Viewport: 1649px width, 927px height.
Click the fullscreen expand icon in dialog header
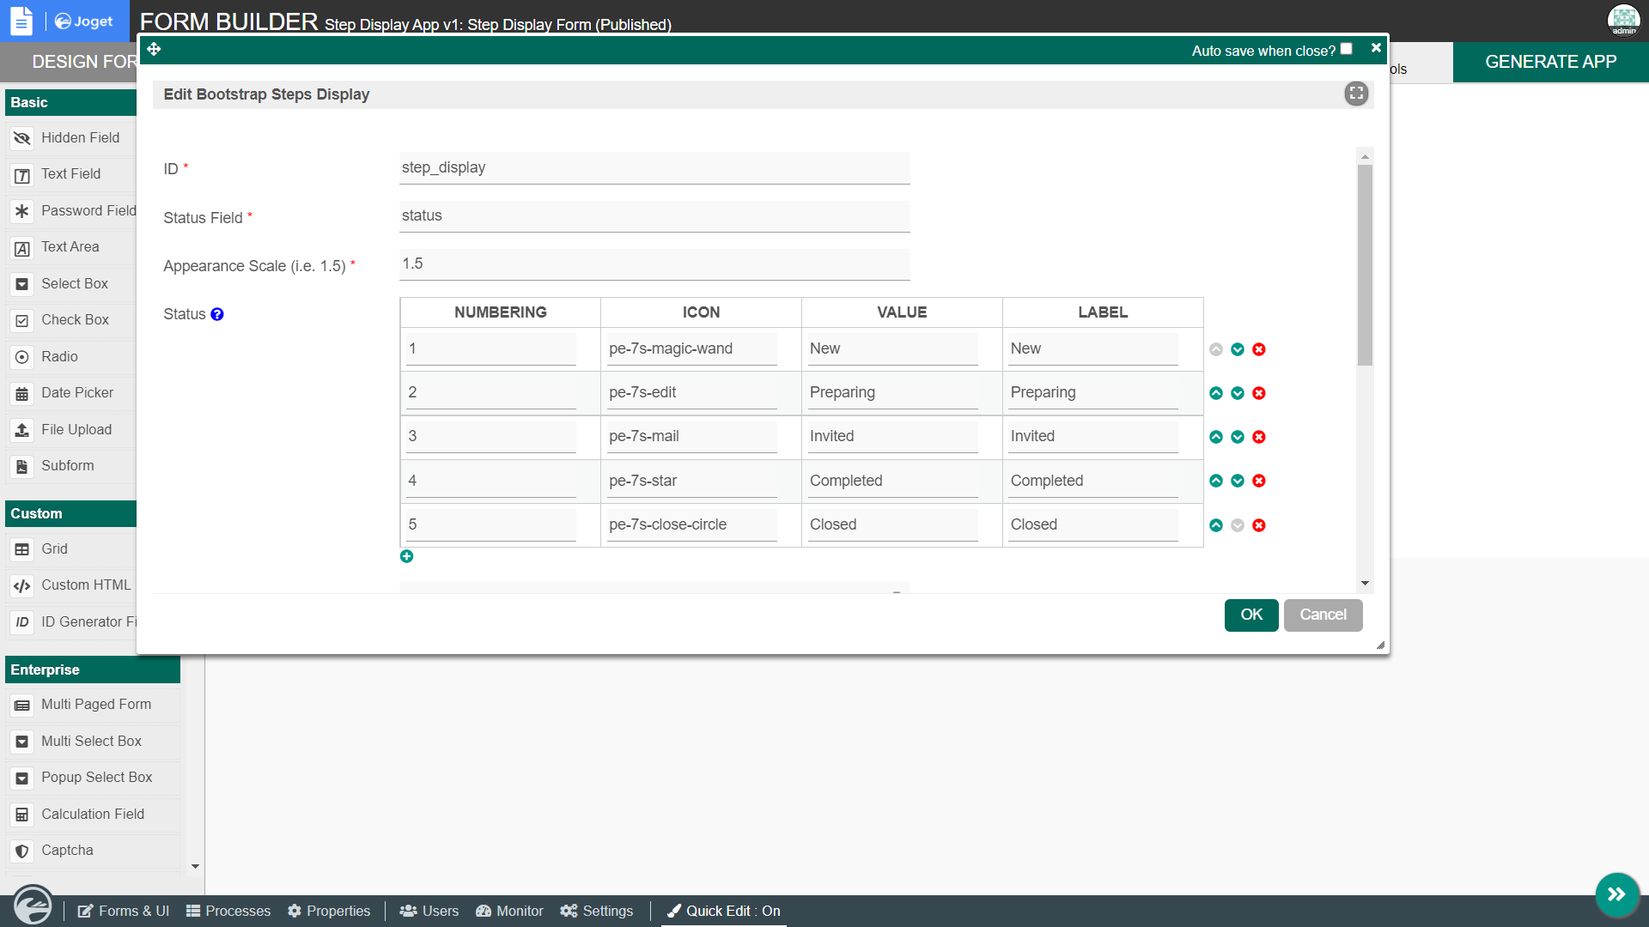(x=1356, y=94)
